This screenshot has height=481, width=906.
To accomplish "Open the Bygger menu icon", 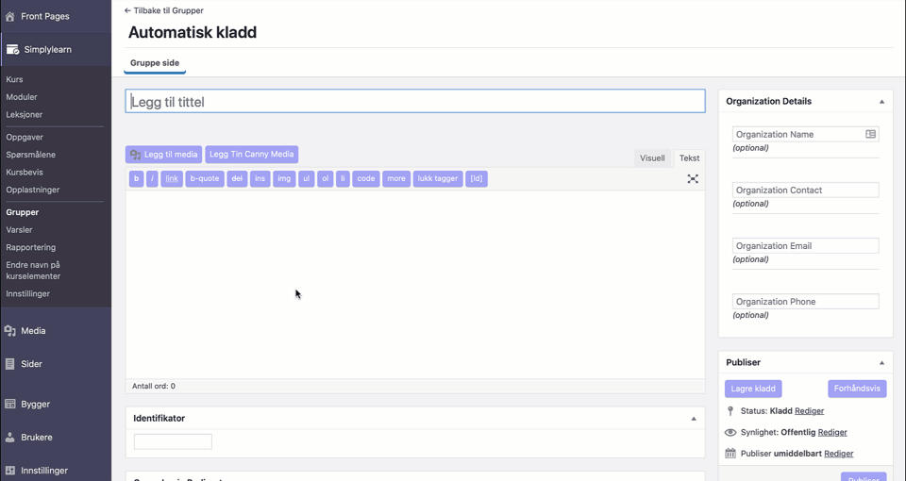I will [x=10, y=405].
